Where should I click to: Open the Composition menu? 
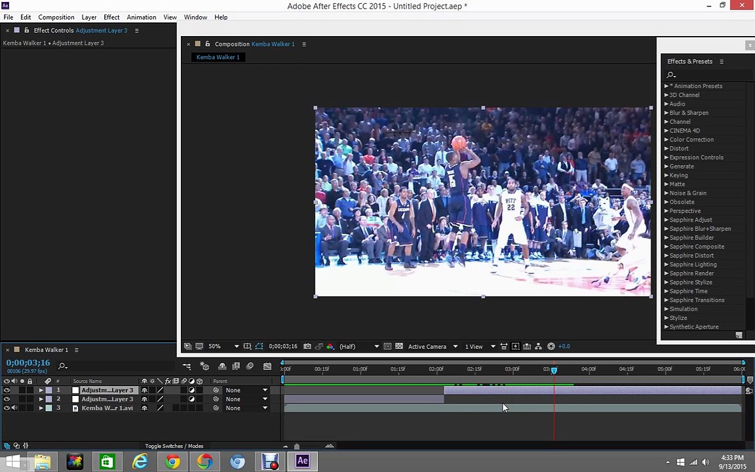click(56, 17)
